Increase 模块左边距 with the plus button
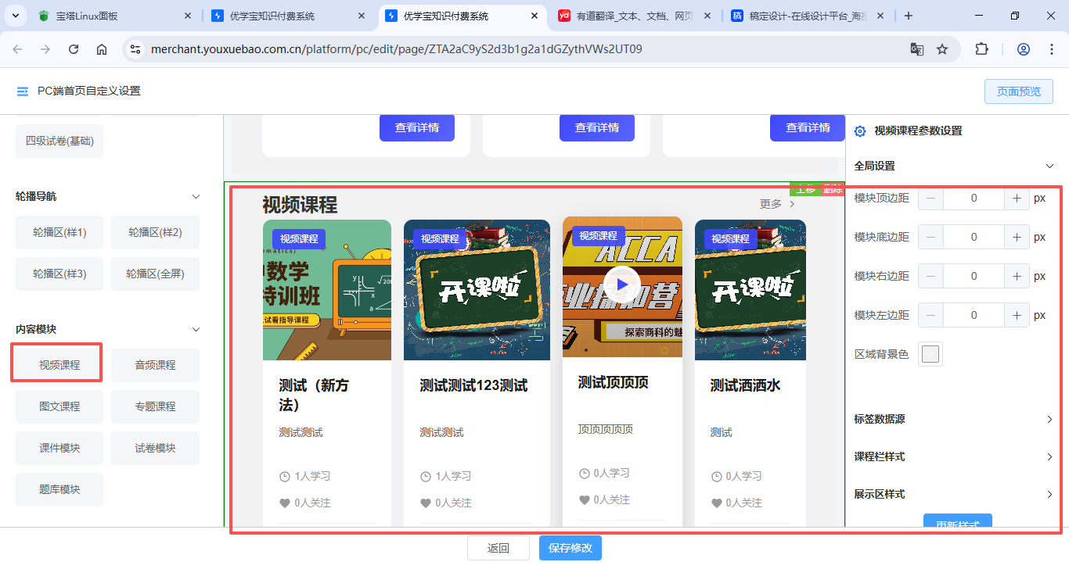Viewport: 1069px width, 569px height. click(1017, 316)
